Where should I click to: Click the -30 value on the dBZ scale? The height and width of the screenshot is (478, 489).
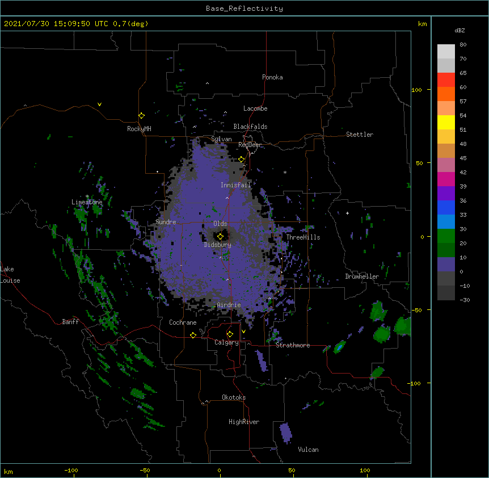[x=465, y=300]
